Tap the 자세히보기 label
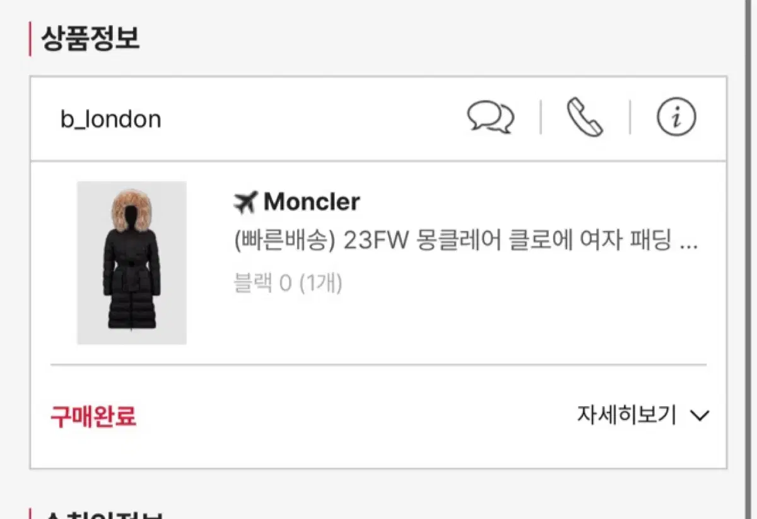The height and width of the screenshot is (519, 757). [626, 415]
